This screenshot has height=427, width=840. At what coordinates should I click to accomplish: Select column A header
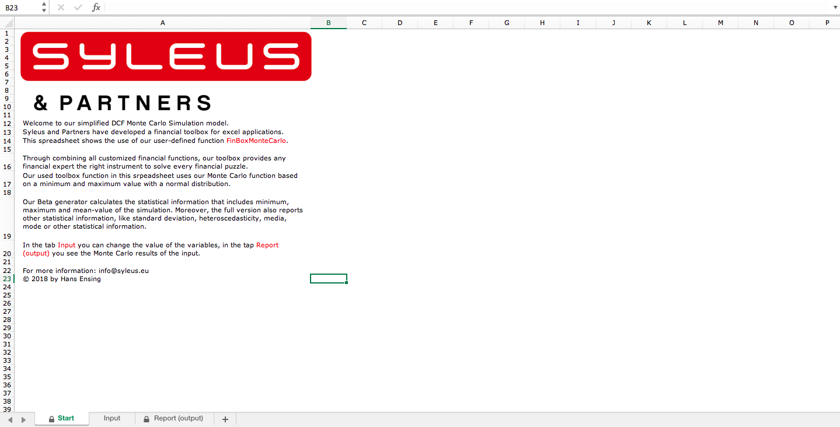point(162,23)
